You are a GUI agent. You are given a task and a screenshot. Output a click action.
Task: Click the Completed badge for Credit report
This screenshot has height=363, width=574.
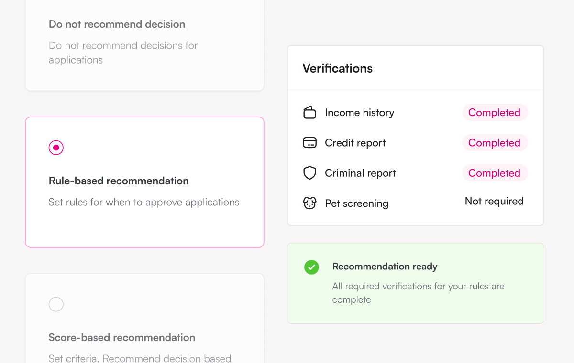click(x=495, y=143)
